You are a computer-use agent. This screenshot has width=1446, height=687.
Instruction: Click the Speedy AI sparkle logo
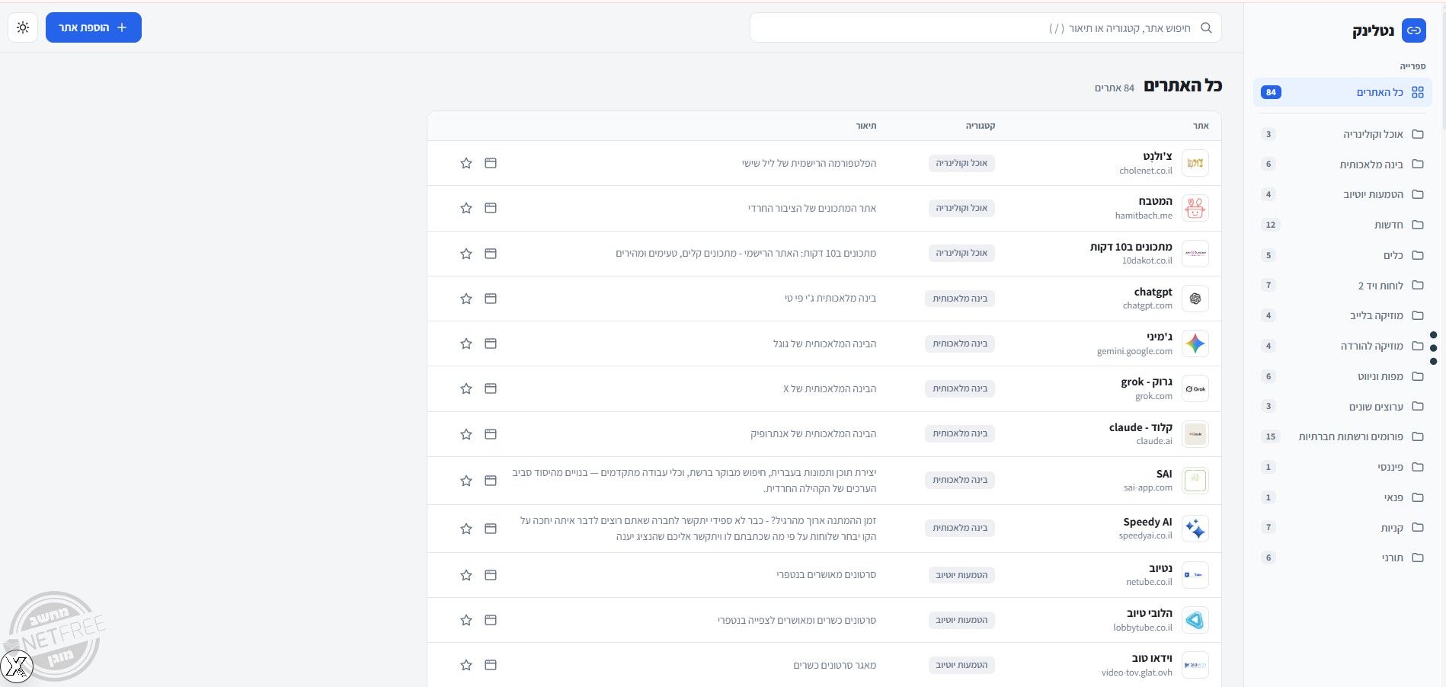click(x=1195, y=529)
